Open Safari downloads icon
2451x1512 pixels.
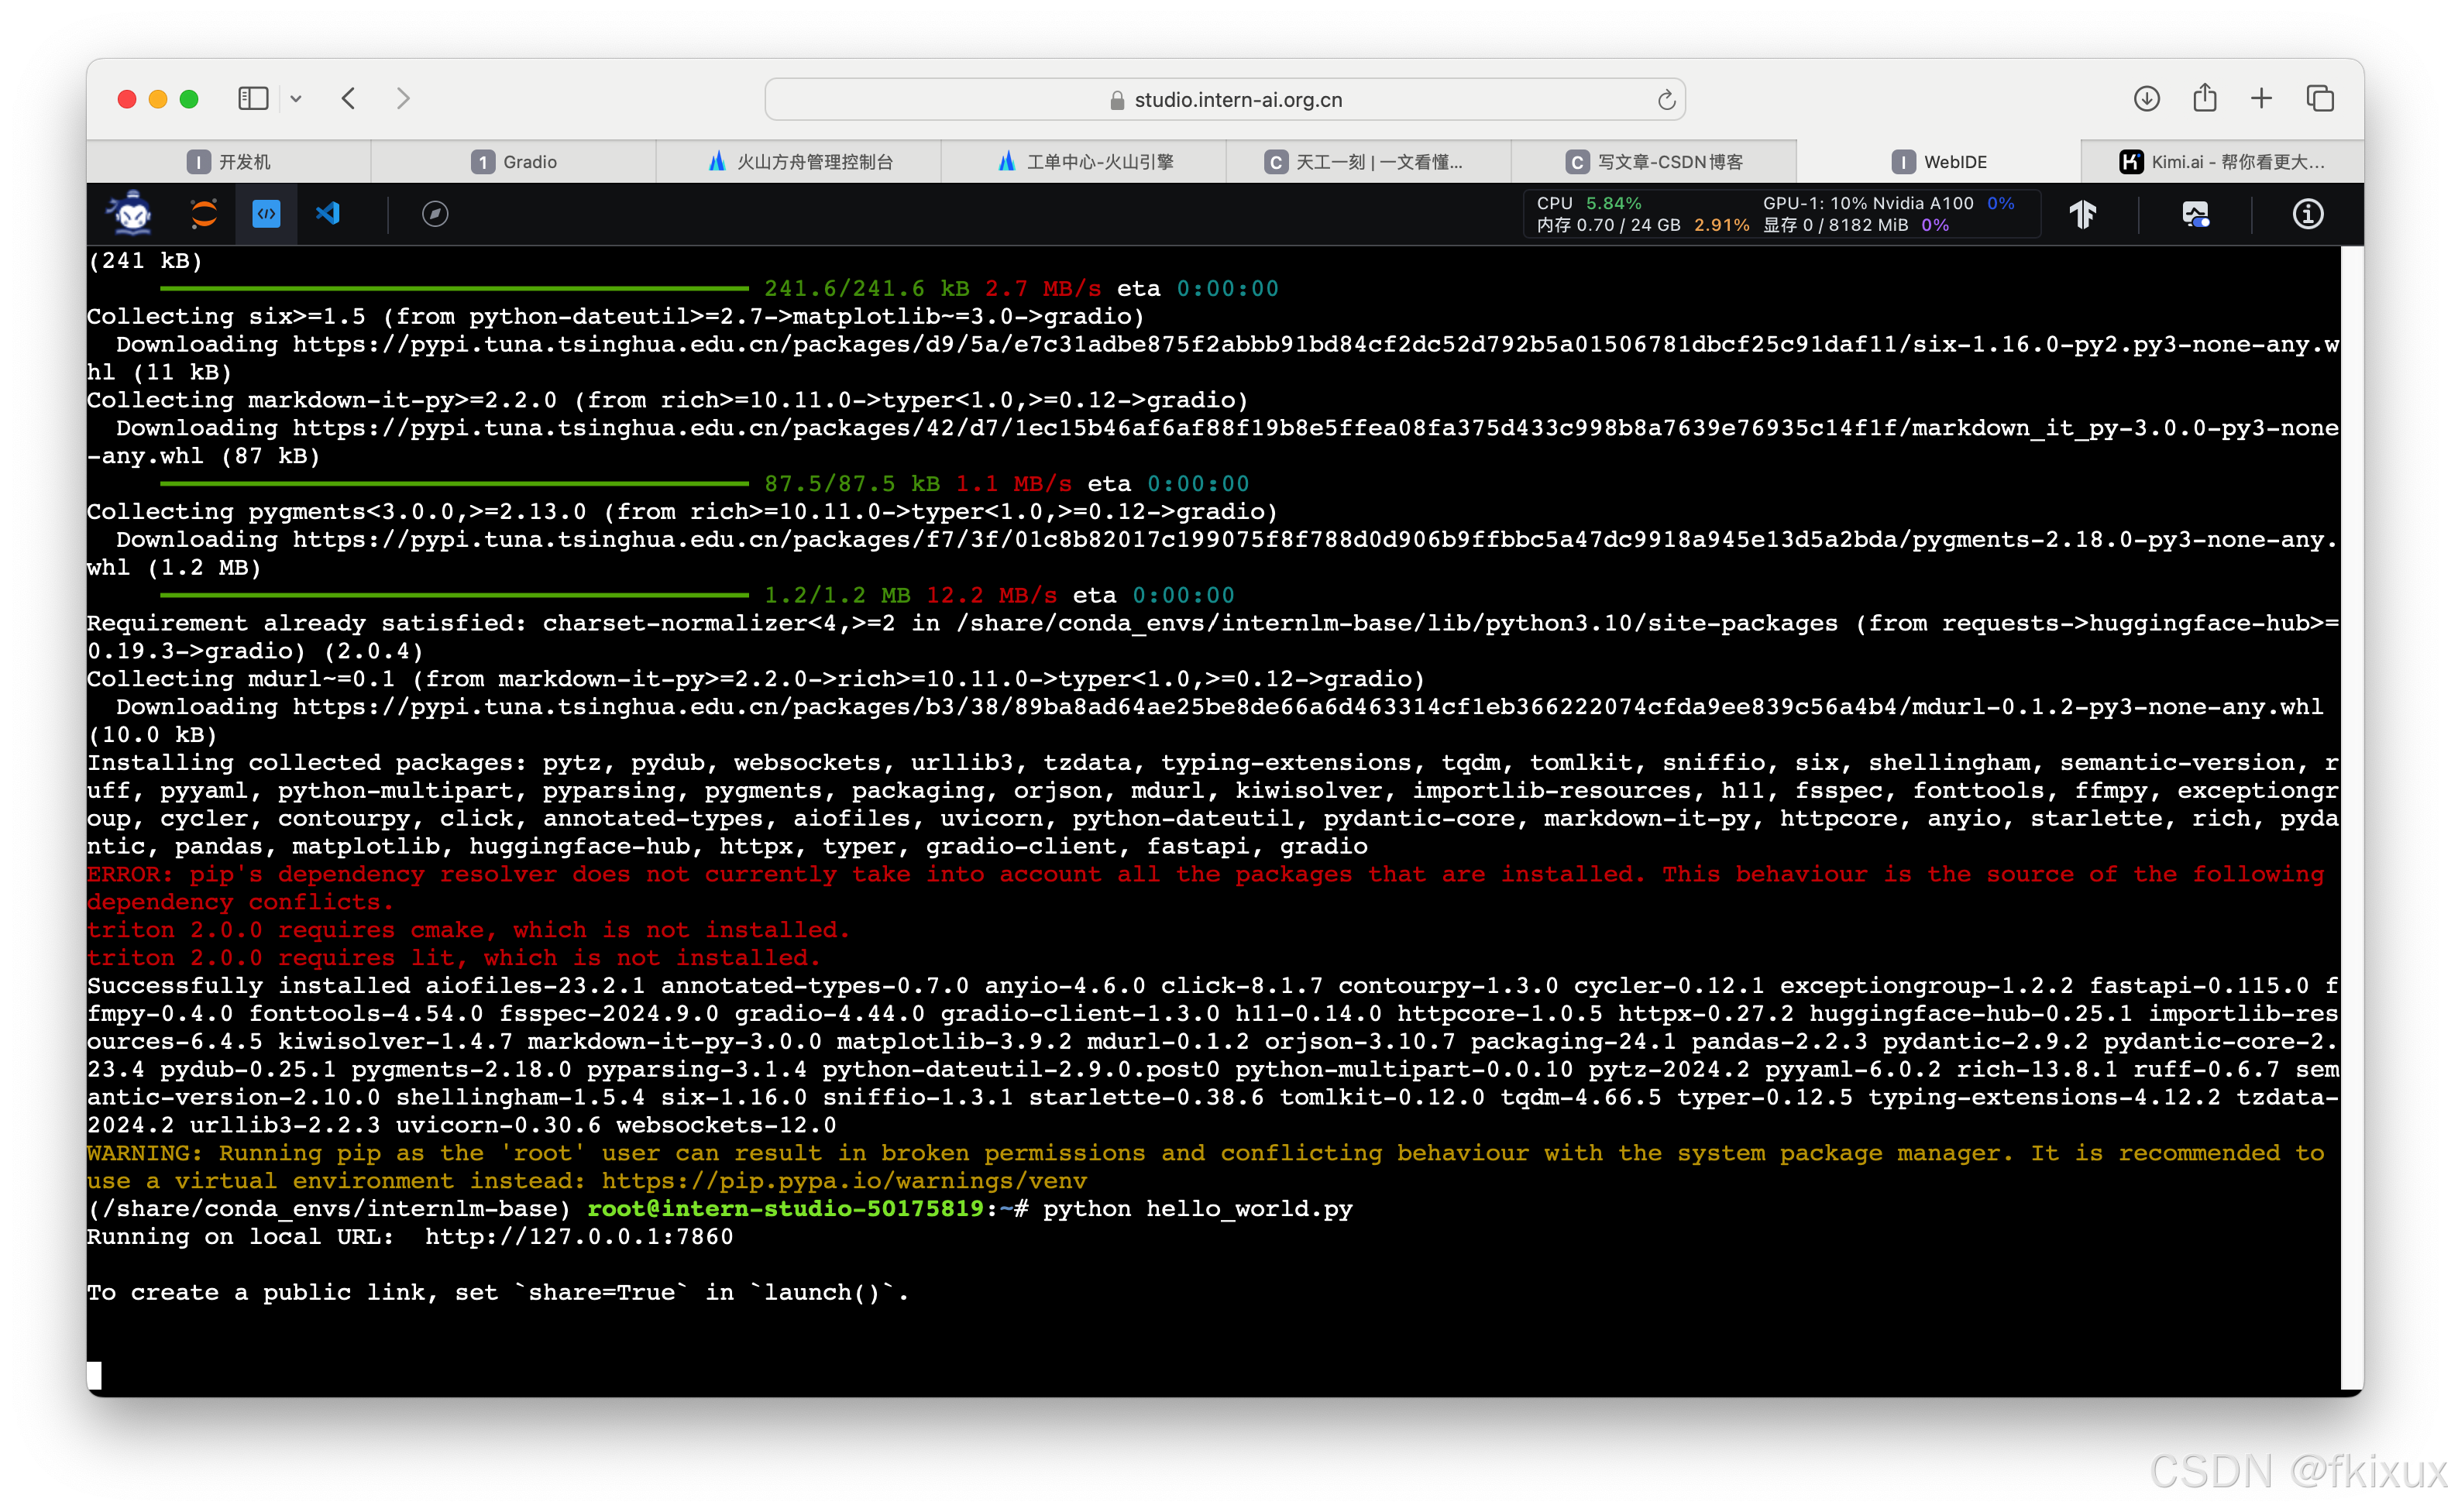pos(2146,99)
